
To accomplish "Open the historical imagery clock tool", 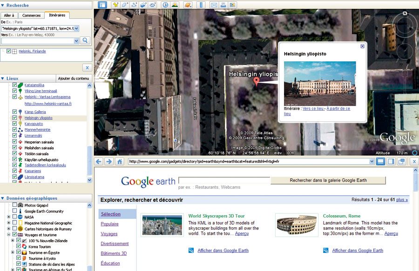I will click(x=165, y=5).
